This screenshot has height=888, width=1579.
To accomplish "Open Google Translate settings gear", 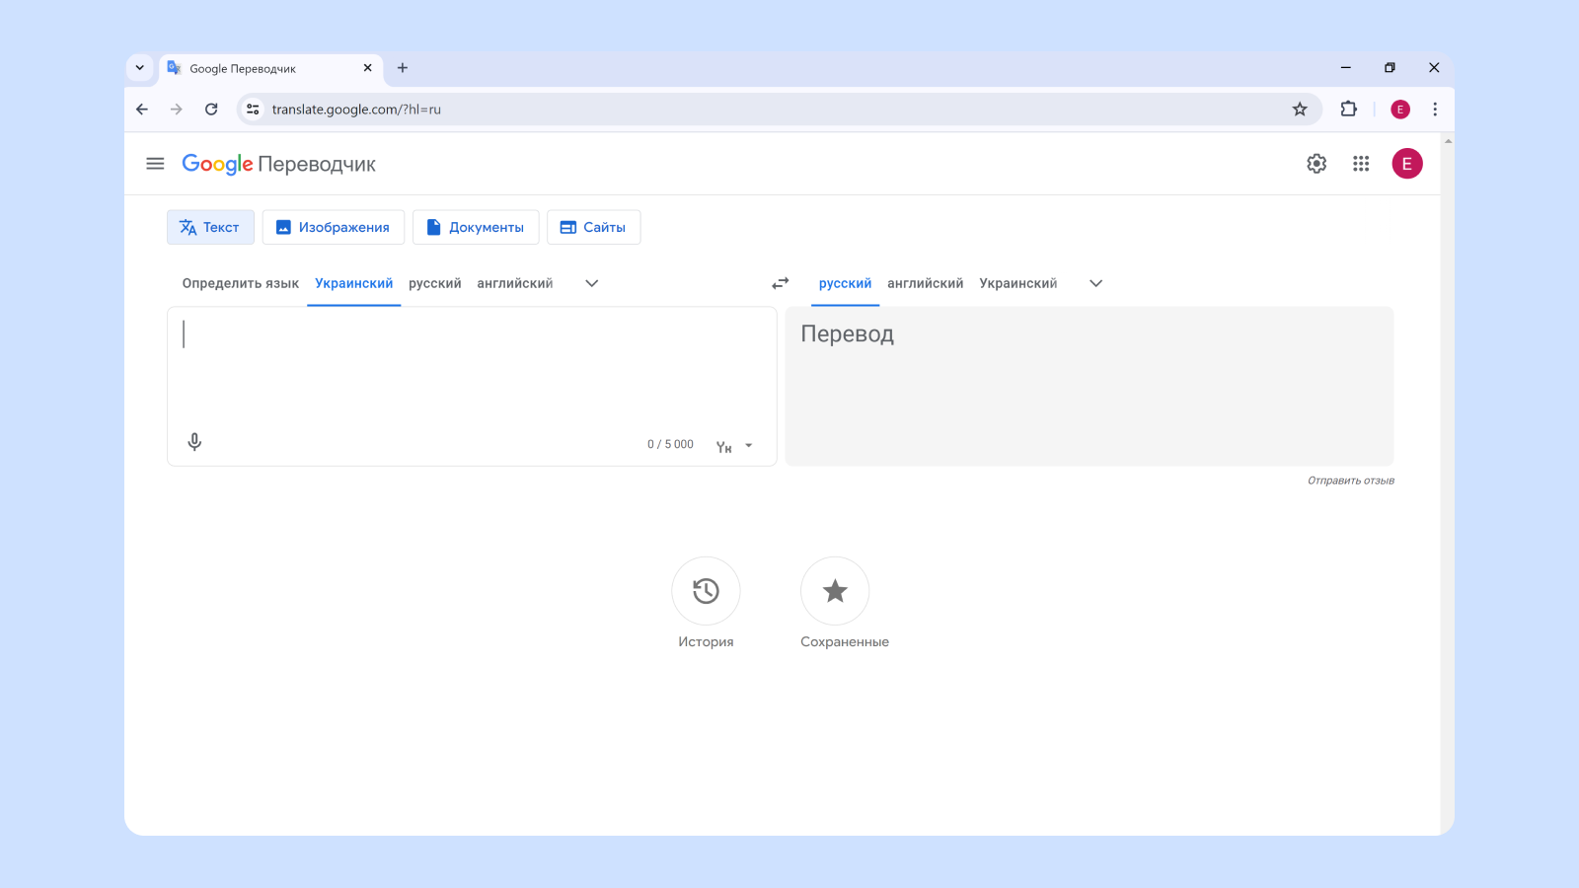I will coord(1316,164).
